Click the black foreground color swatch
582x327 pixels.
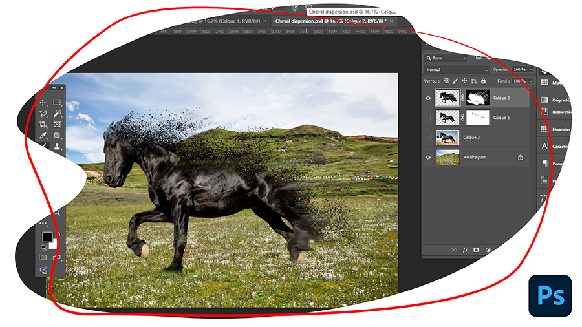pyautogui.click(x=47, y=237)
